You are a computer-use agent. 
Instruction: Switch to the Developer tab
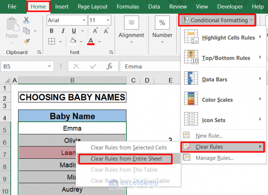point(230,7)
